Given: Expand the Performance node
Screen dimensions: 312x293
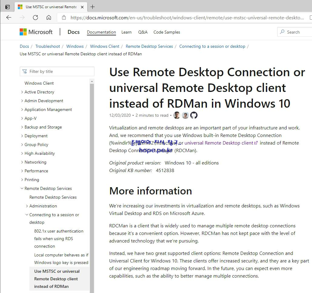Looking at the screenshot, I should [22, 171].
